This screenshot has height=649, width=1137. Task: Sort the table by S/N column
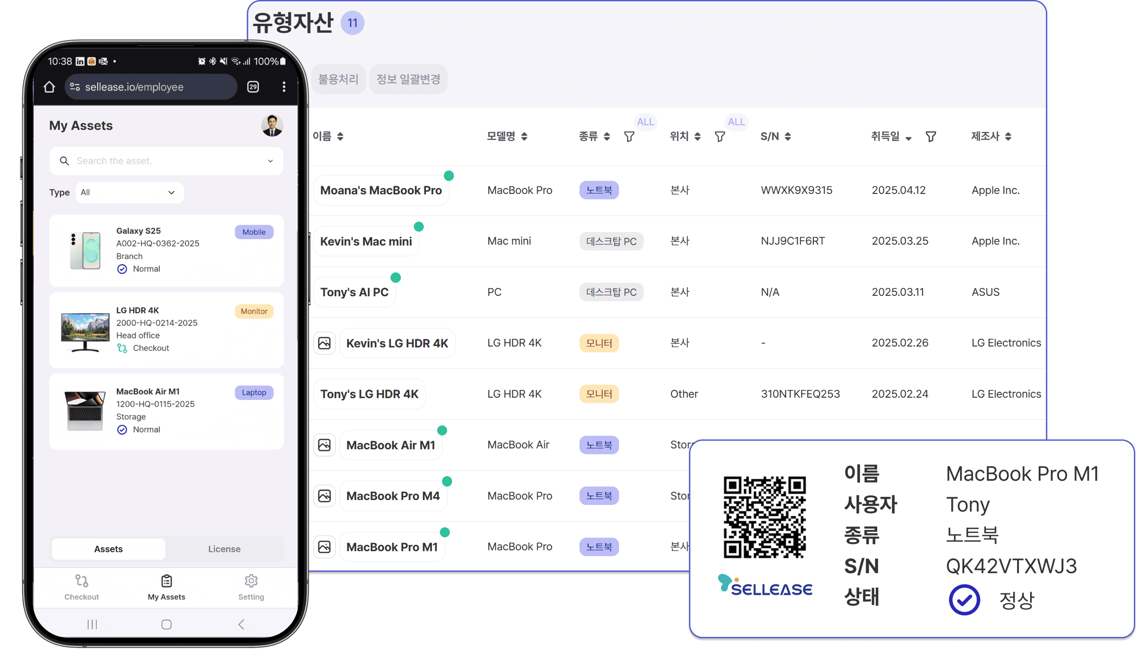788,136
